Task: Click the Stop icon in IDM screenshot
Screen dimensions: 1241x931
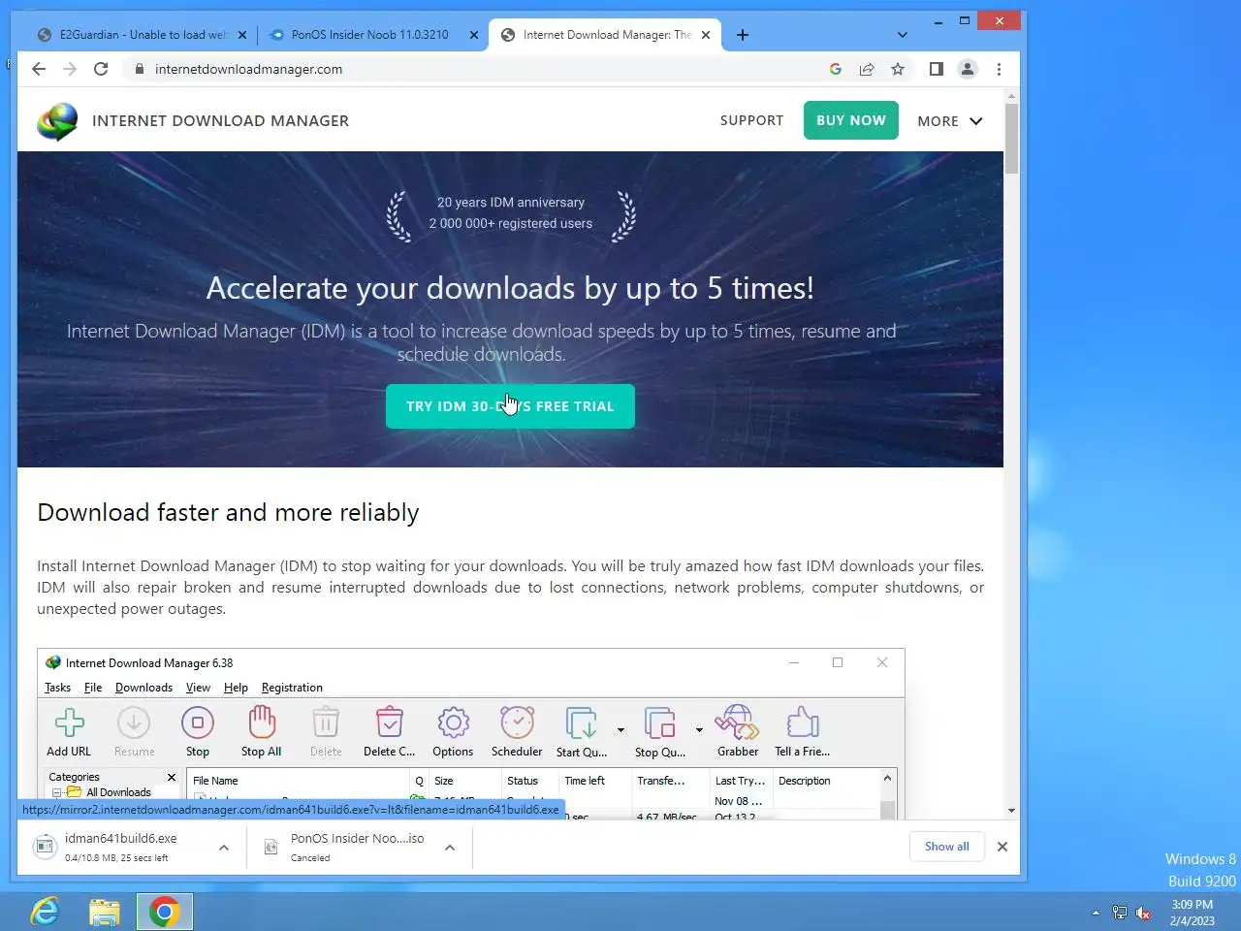Action: click(198, 722)
